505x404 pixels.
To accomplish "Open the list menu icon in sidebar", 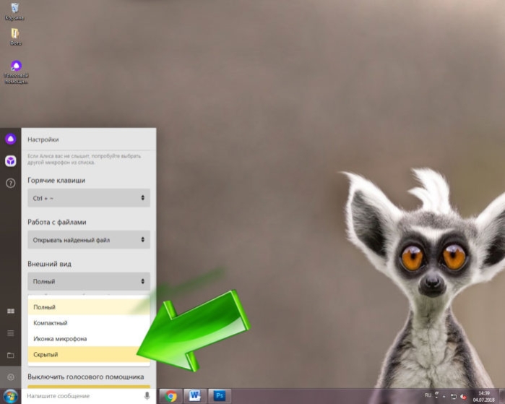I will point(11,333).
